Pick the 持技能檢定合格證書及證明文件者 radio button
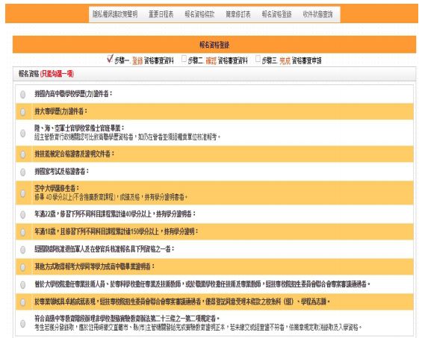This screenshot has width=422, height=338. coord(23,154)
